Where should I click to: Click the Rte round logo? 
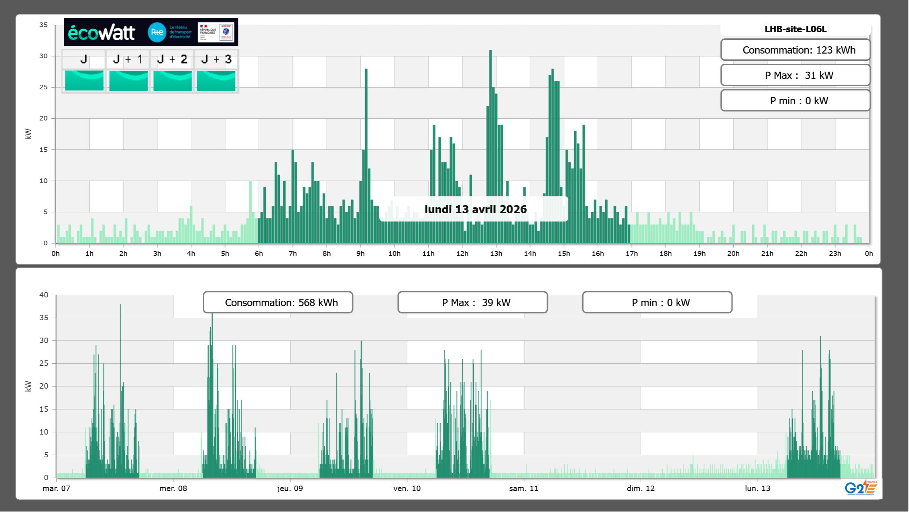click(x=157, y=32)
